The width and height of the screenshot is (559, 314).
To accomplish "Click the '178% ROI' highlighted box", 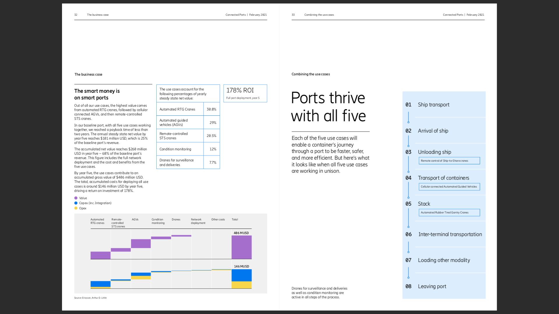I will tap(245, 93).
